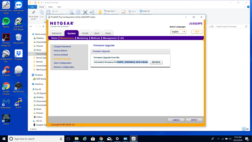Open the VLAN tab
This screenshot has height=142, width=252.
click(85, 33)
